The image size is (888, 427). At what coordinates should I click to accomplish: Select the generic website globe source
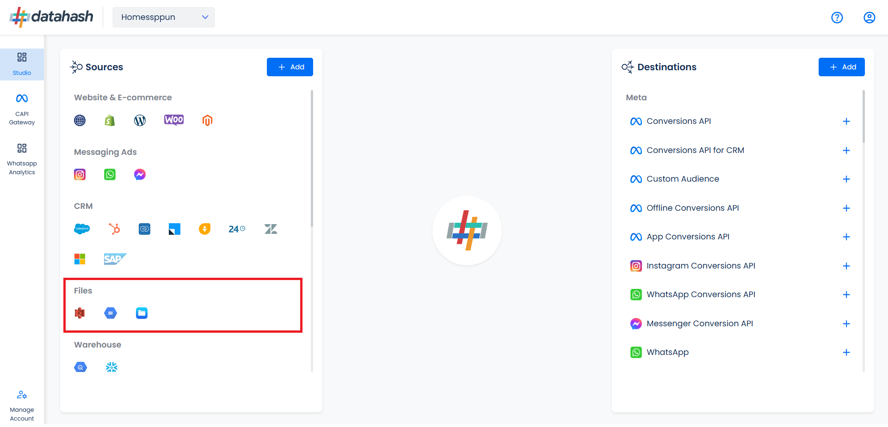80,121
